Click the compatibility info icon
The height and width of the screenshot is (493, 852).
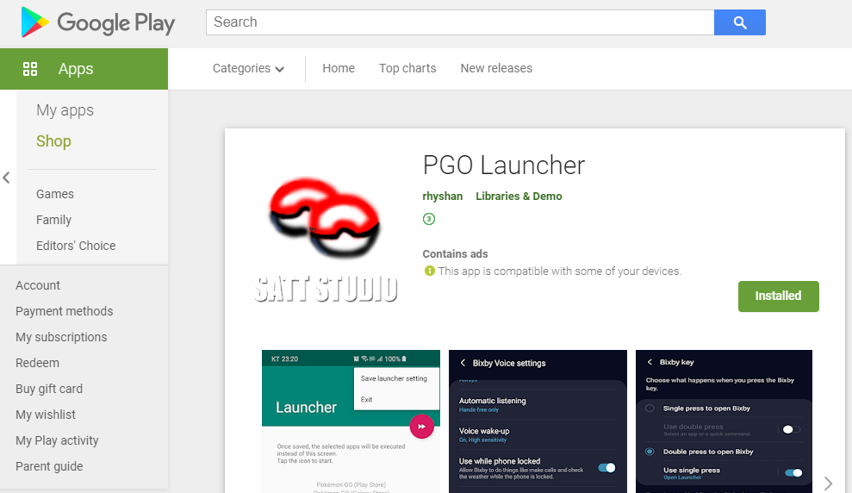429,271
